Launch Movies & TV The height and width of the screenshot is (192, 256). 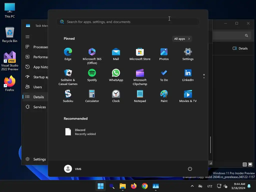(x=188, y=96)
